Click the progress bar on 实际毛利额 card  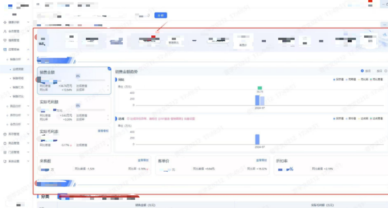92,110
